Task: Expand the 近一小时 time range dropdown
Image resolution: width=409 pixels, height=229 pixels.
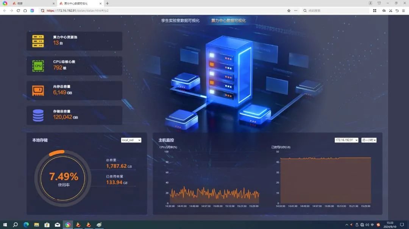Action: point(368,140)
